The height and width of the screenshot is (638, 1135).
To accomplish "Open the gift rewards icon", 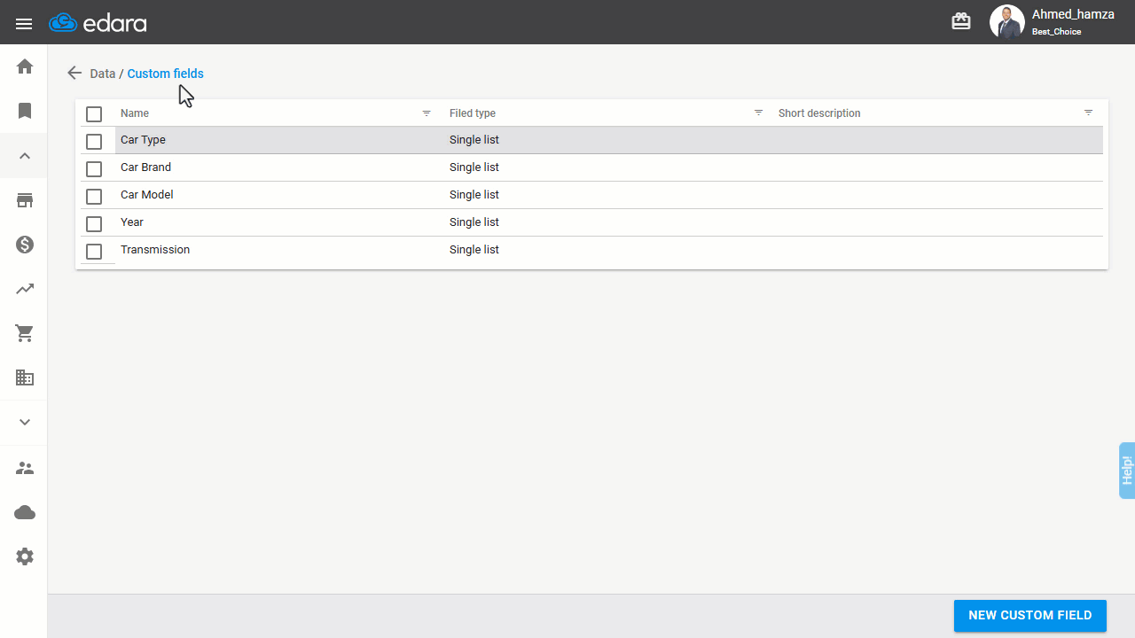I will pyautogui.click(x=961, y=21).
